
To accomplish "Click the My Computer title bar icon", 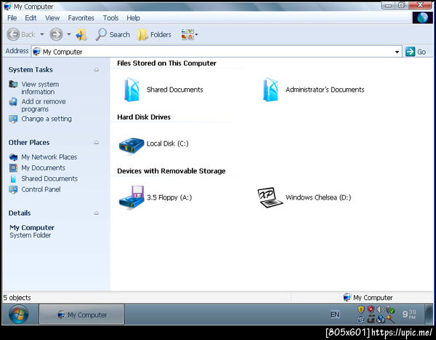I will click(x=7, y=6).
